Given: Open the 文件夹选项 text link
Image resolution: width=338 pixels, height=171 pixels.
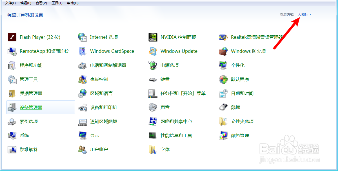Looking at the screenshot, I should tap(242, 121).
